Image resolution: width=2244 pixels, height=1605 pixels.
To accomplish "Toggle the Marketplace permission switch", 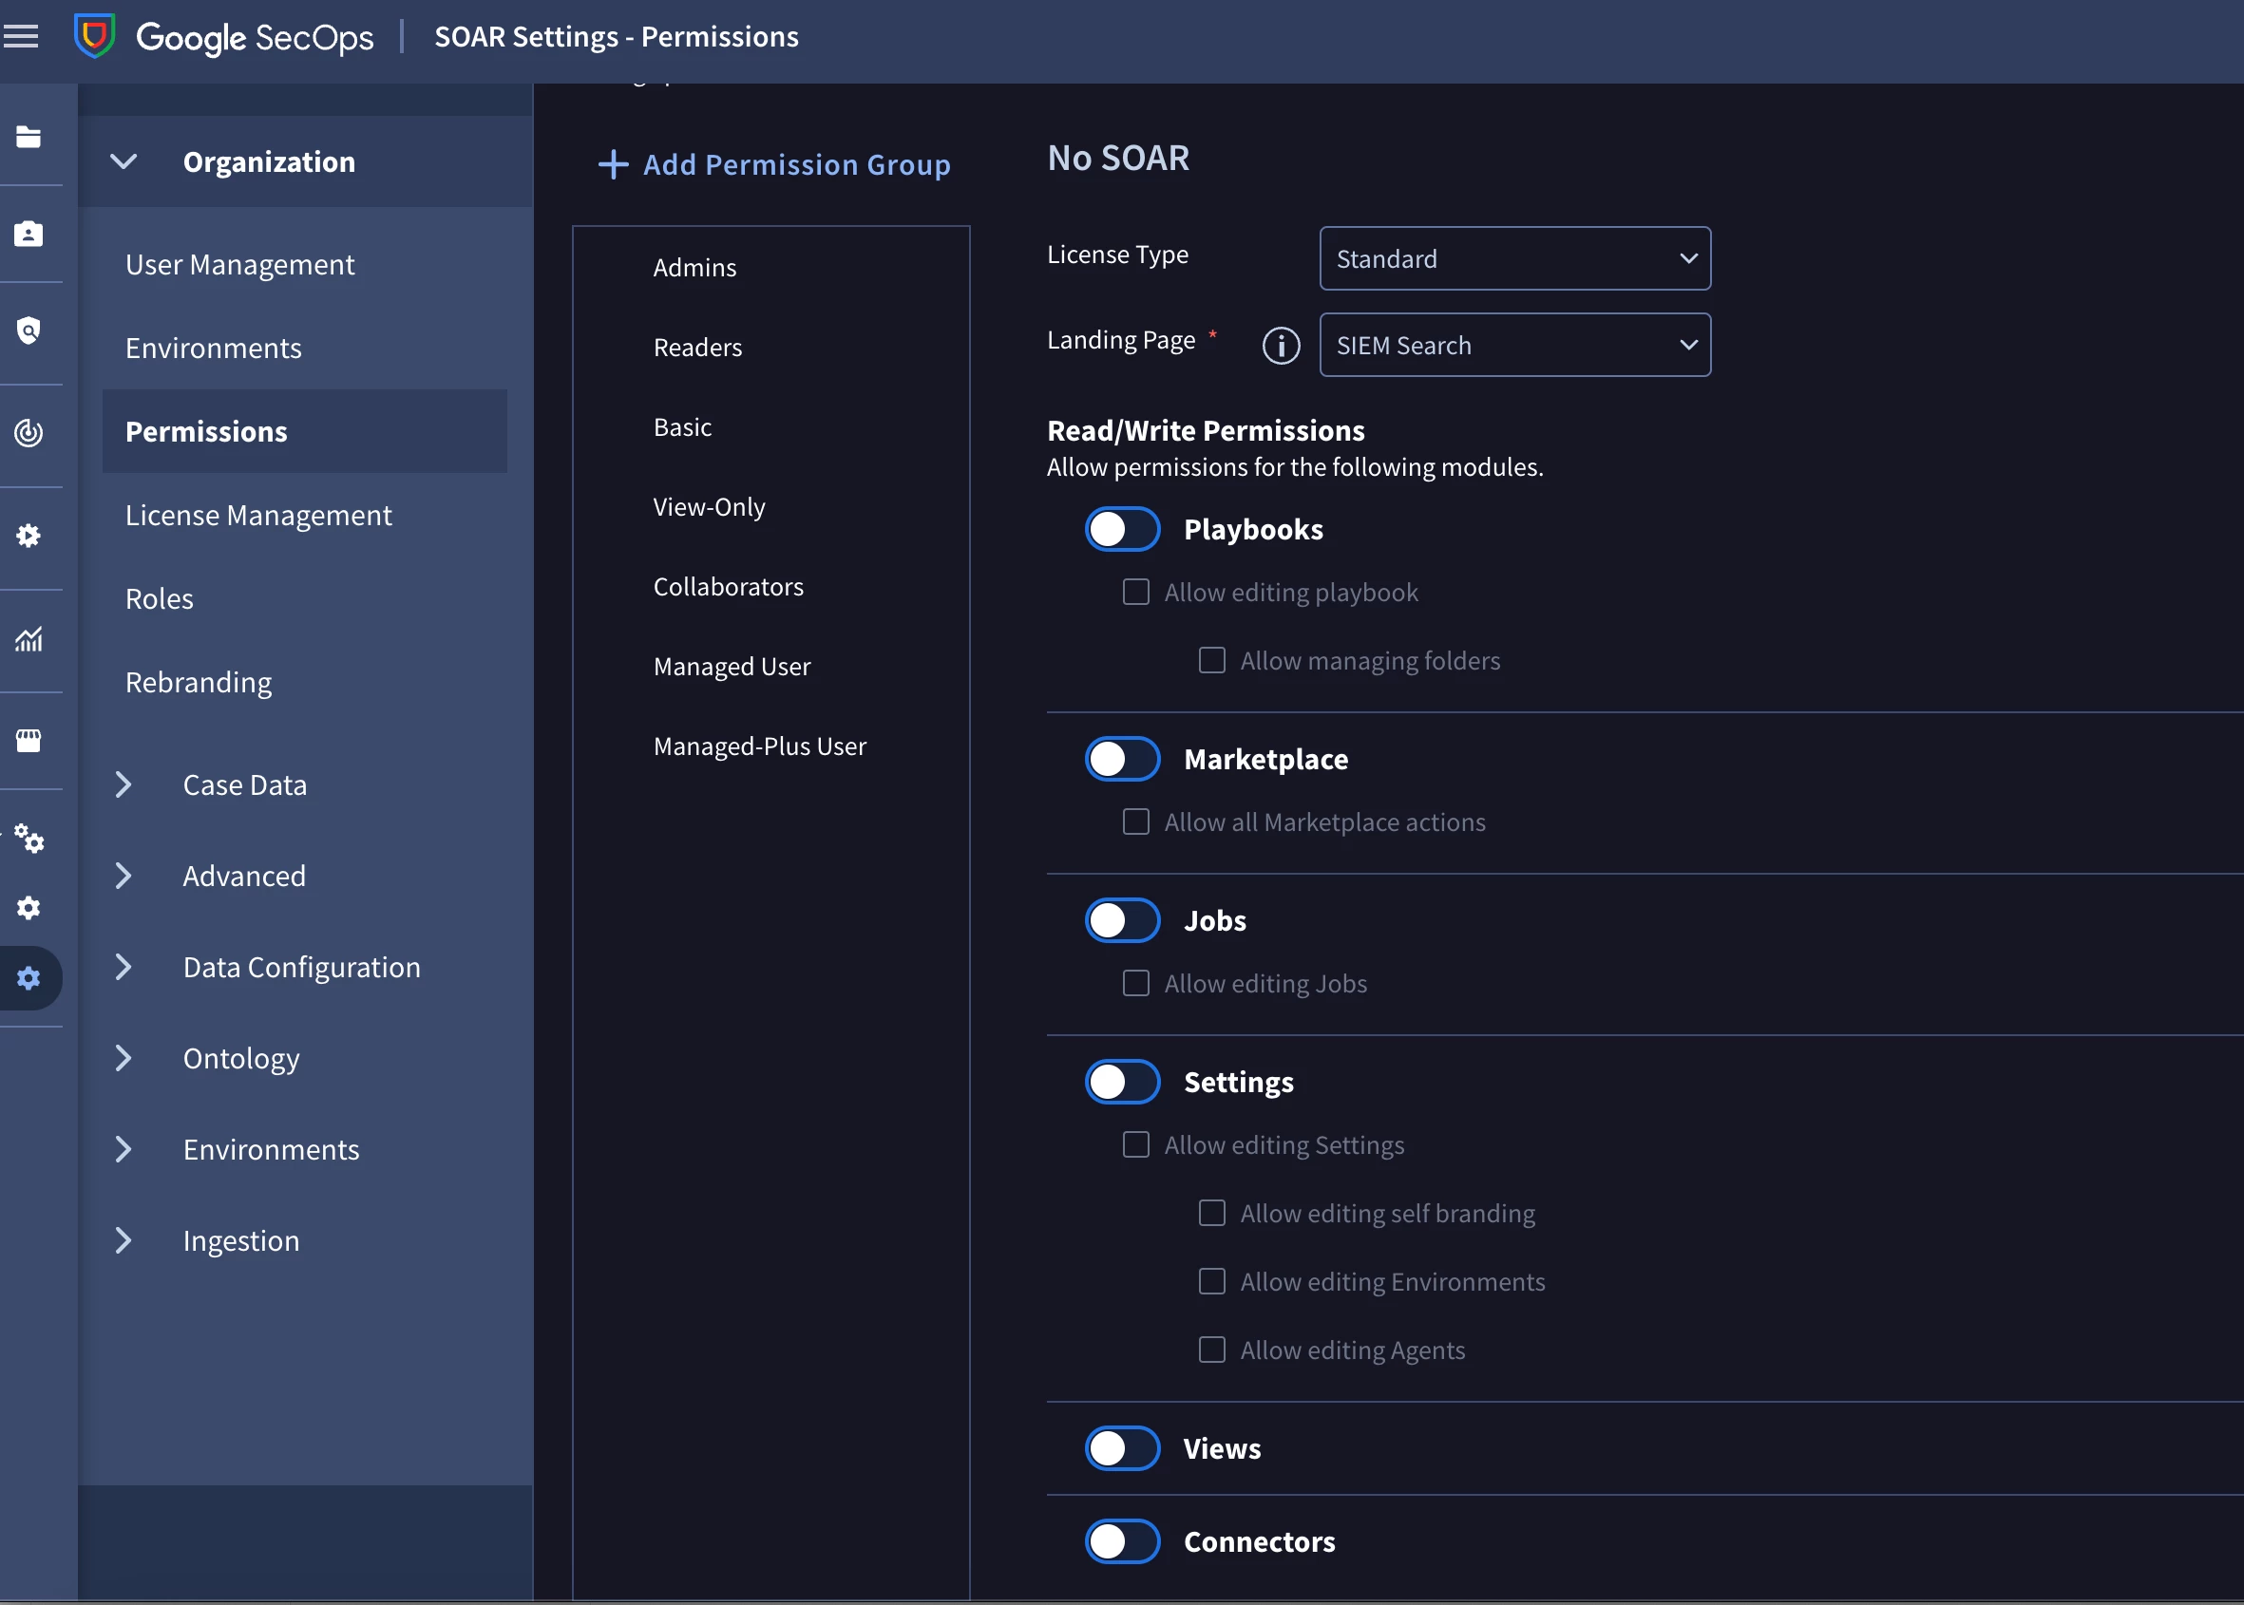I will (1122, 759).
